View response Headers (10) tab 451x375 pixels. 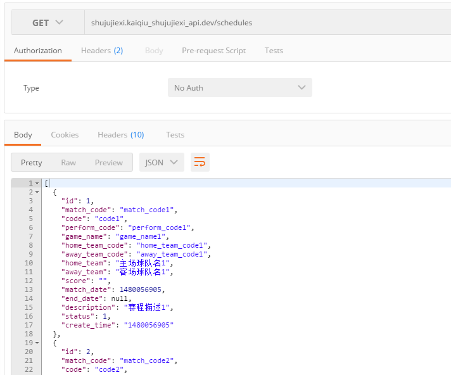pyautogui.click(x=120, y=135)
